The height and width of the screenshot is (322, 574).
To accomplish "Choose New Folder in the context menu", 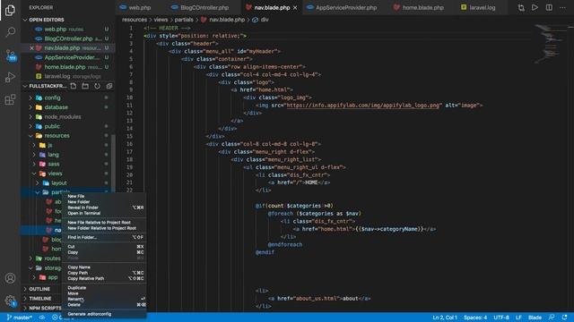I will 79,202.
